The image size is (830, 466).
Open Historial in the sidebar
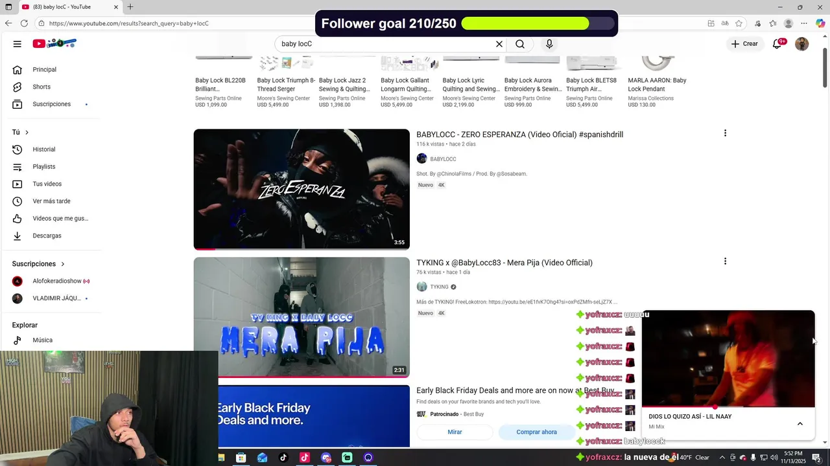pos(51,150)
